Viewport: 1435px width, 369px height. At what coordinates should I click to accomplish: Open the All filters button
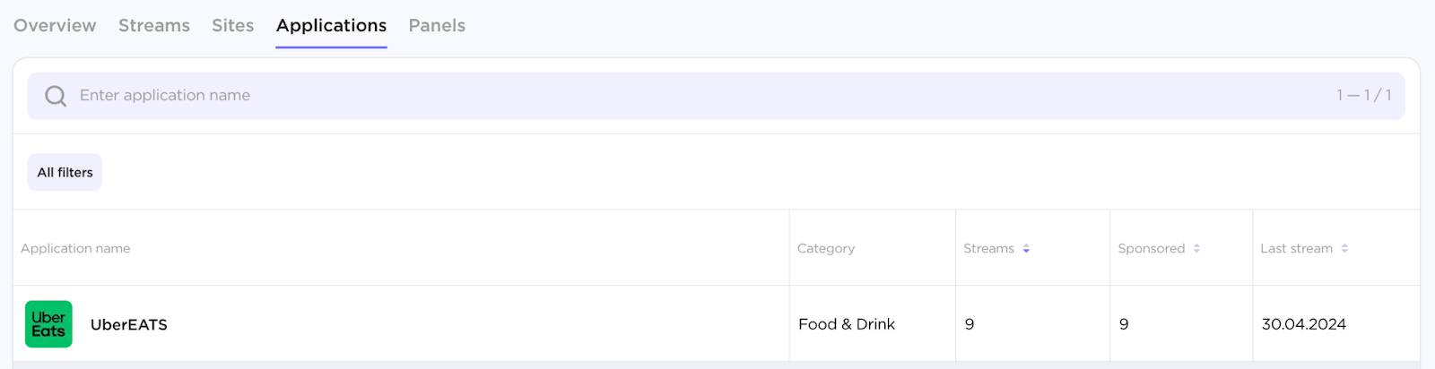(x=65, y=173)
